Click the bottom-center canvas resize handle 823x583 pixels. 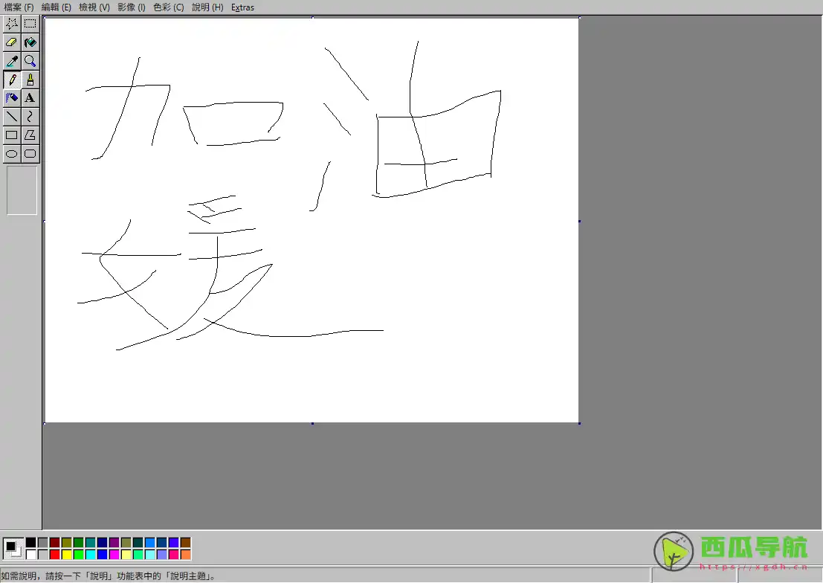pos(313,423)
